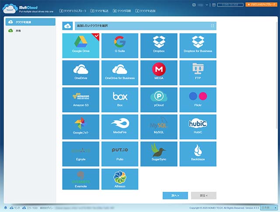Choose the Backblaze tile
Viewport: 280px width, 212px height.
tap(198, 154)
